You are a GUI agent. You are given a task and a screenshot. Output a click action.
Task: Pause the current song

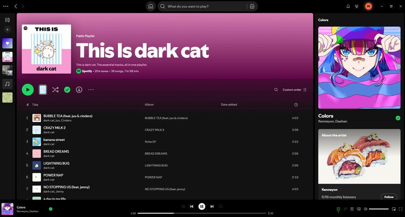[x=202, y=206]
